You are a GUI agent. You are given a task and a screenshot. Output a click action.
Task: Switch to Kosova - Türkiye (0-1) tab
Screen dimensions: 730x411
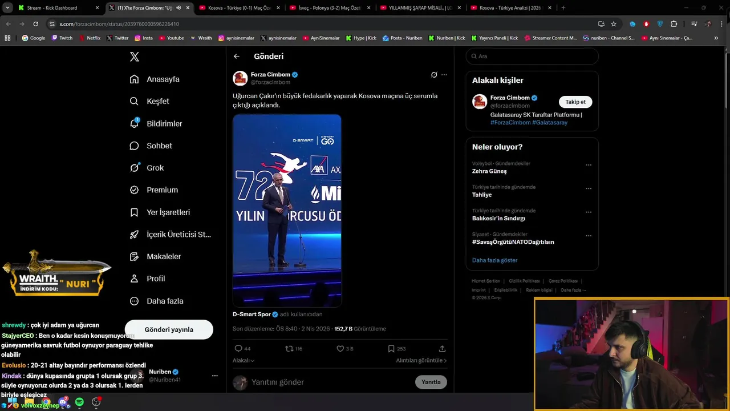[x=239, y=8]
